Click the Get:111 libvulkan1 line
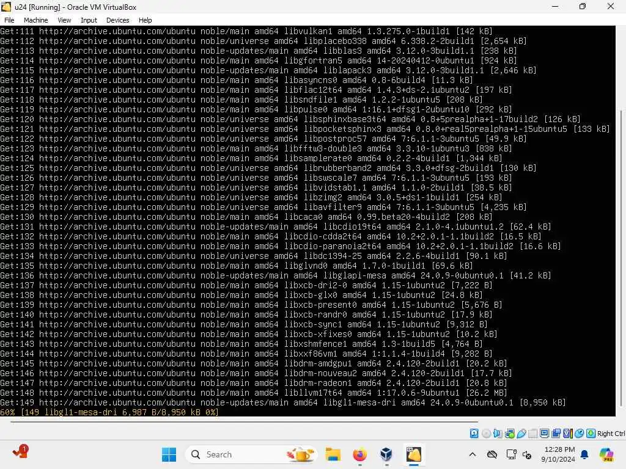Image resolution: width=626 pixels, height=469 pixels. 246,31
